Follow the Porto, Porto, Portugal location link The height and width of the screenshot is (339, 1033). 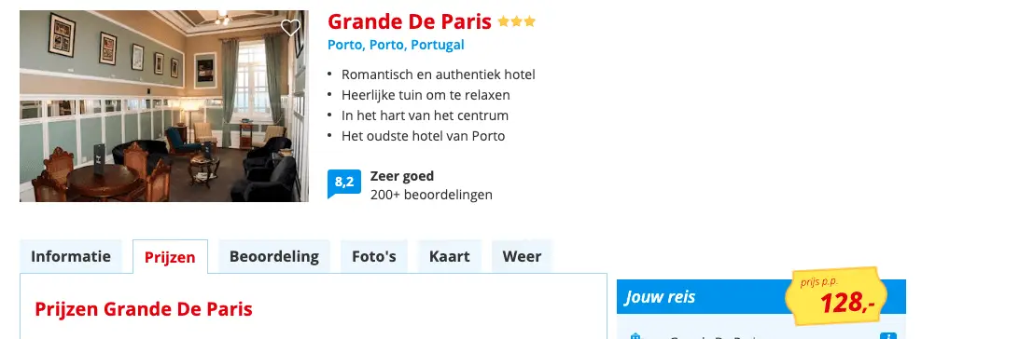point(396,45)
